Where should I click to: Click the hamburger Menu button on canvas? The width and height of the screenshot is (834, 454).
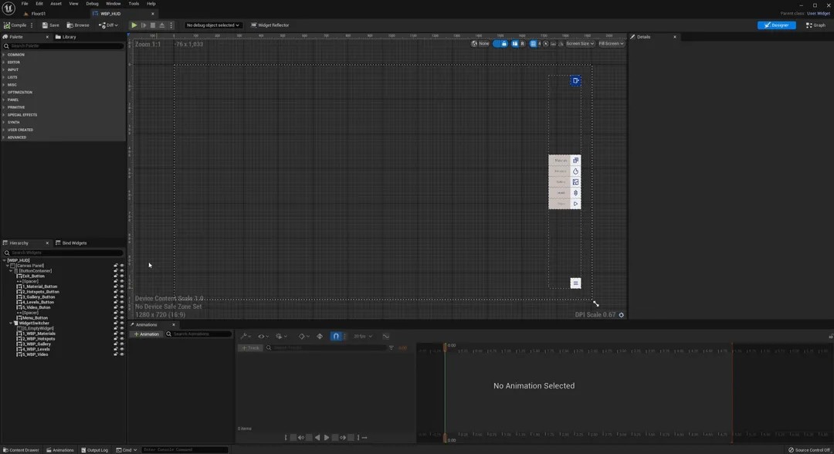click(575, 283)
